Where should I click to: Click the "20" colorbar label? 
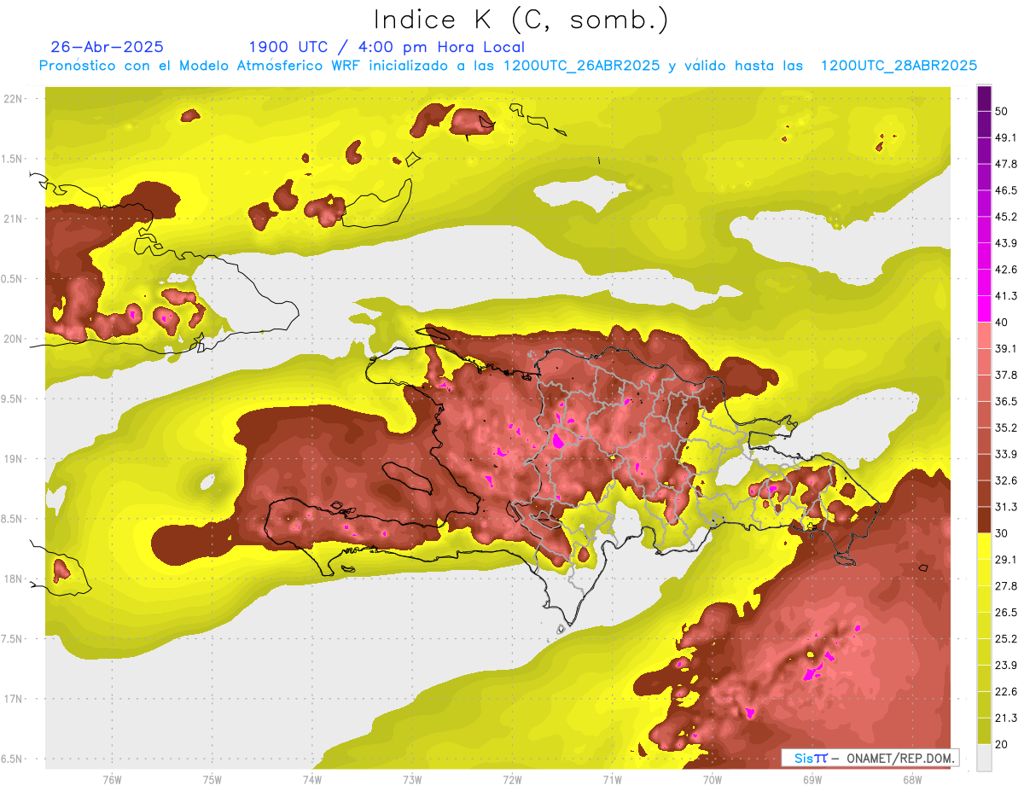click(1001, 744)
